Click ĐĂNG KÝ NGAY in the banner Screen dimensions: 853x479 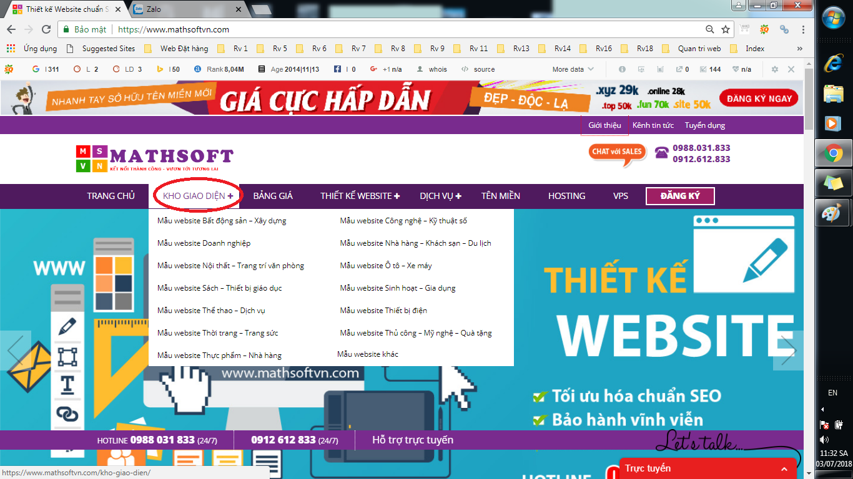pos(759,99)
